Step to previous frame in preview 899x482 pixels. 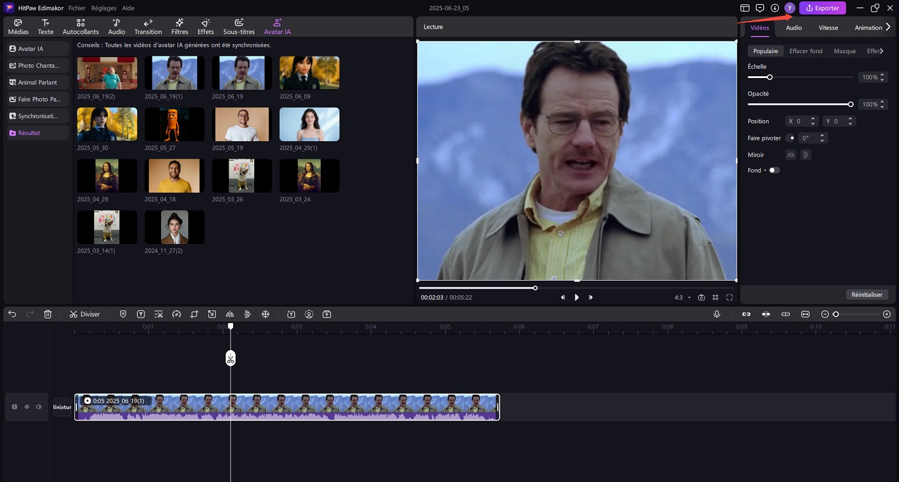pos(563,297)
